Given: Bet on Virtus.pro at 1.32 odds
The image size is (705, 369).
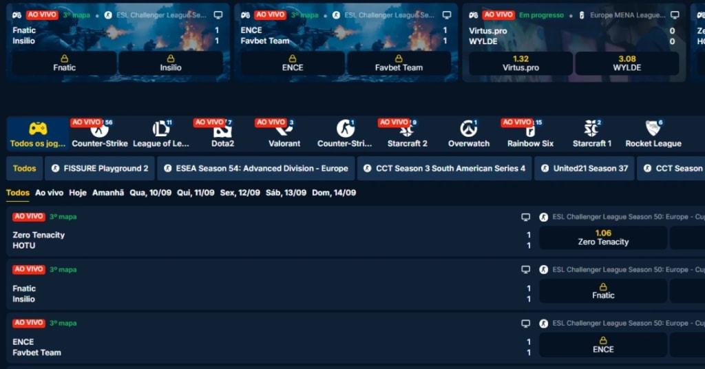Looking at the screenshot, I should click(520, 63).
